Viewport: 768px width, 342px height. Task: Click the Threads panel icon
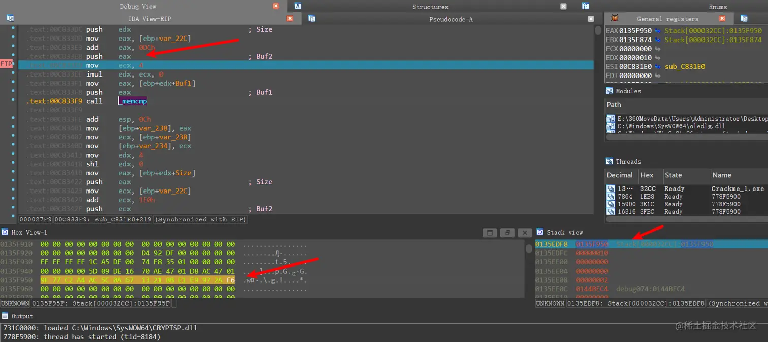pos(610,161)
